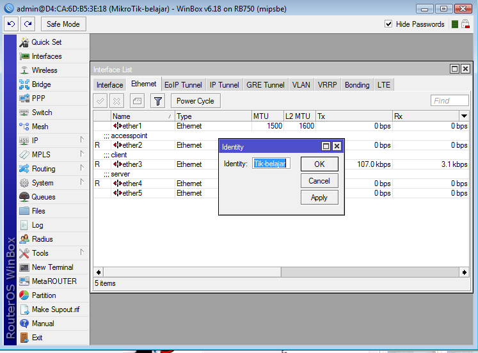This screenshot has width=478, height=353.
Task: Open the Files section
Action: tap(53, 211)
